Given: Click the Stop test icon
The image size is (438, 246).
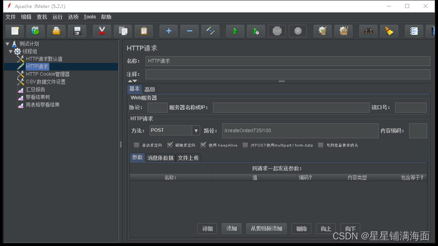Looking at the screenshot, I should [x=277, y=31].
